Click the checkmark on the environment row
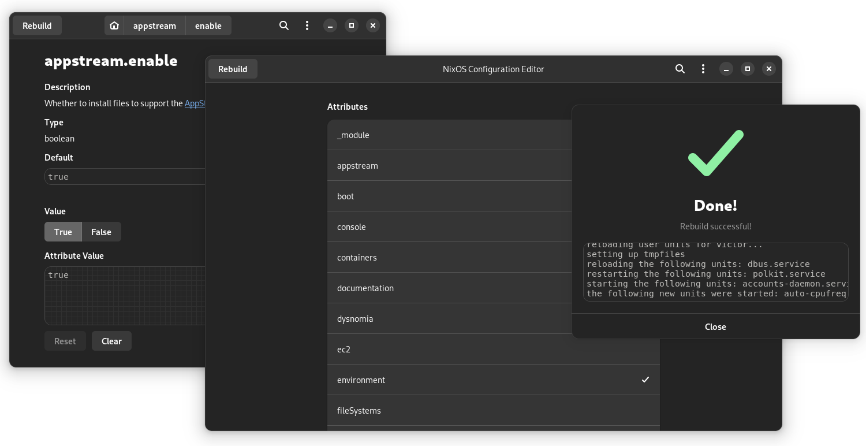Viewport: 866px width, 446px height. click(x=645, y=380)
